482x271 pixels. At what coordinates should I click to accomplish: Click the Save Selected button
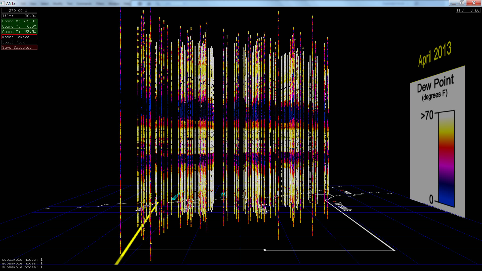(19, 47)
